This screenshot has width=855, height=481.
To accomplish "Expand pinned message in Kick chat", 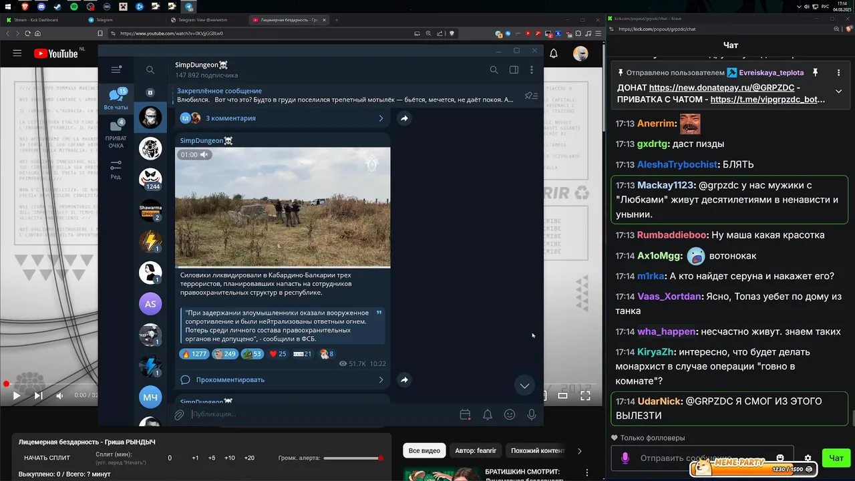I will 838,91.
